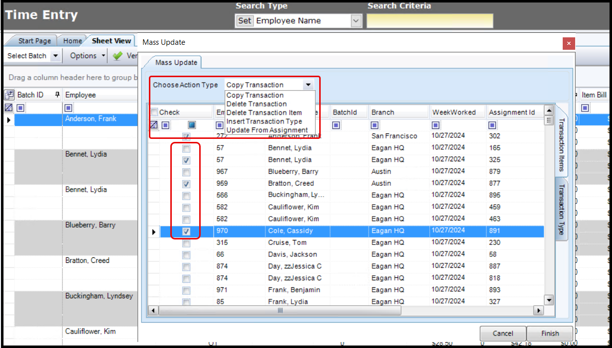Click the filter icon under the Employee column

[69, 108]
